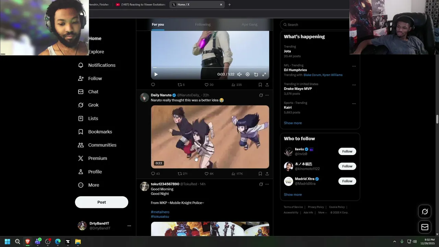Screen dimensions: 439x247
Task: Open Notifications bell in sidebar
Action: click(x=81, y=65)
